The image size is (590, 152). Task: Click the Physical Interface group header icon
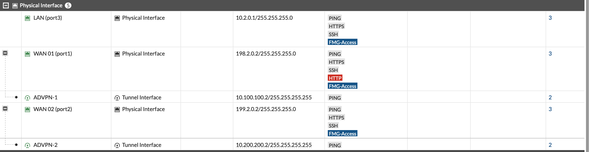pos(15,5)
